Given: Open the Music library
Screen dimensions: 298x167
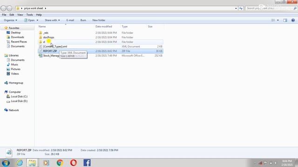Looking at the screenshot, I should (x=14, y=64).
